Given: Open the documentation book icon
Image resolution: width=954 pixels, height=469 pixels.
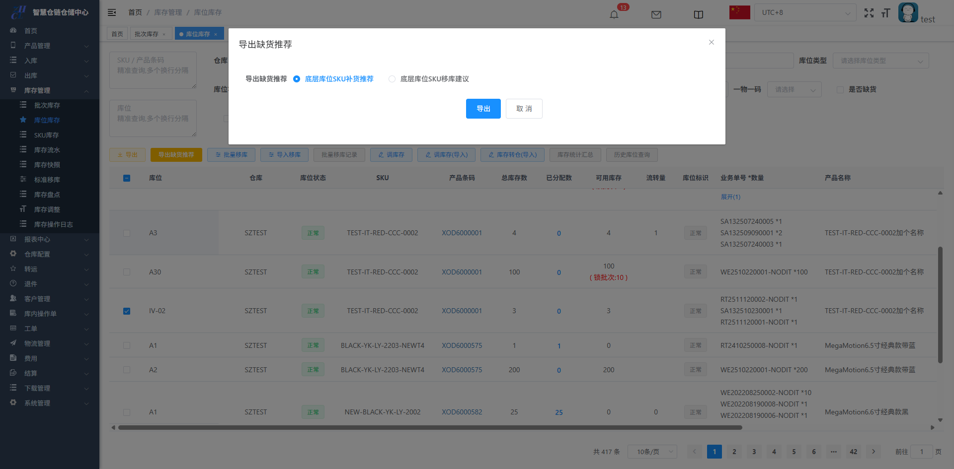Looking at the screenshot, I should point(698,14).
